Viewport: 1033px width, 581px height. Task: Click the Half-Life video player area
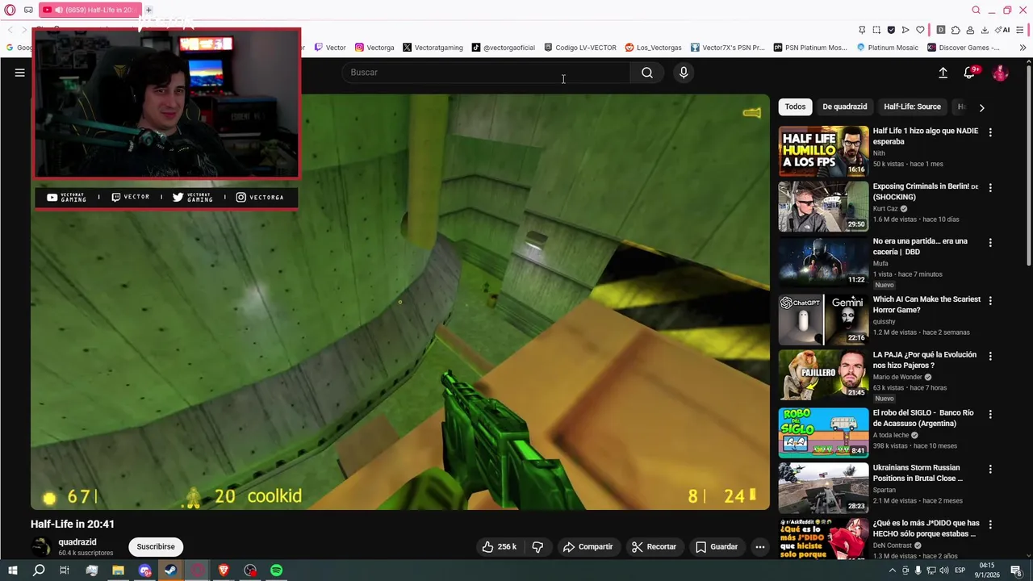click(400, 302)
